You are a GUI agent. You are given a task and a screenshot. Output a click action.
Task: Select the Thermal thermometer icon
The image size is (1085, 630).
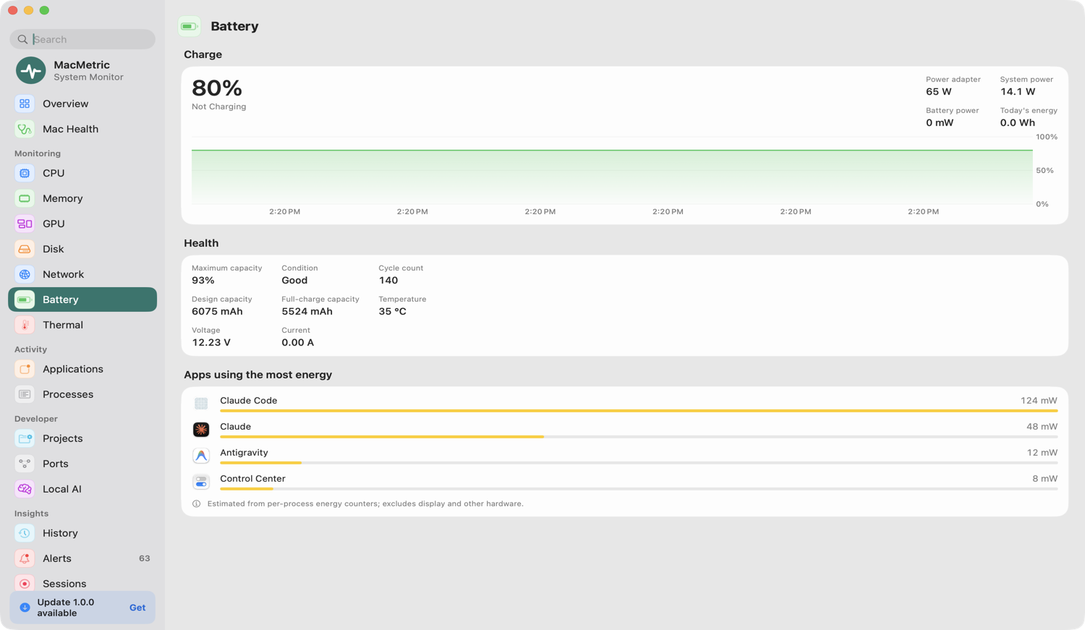click(25, 325)
